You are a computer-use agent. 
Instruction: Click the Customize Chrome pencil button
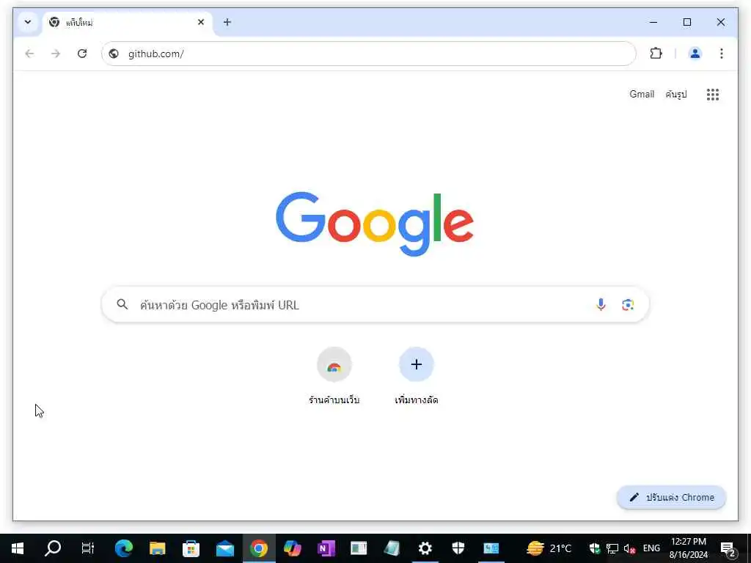pos(671,498)
